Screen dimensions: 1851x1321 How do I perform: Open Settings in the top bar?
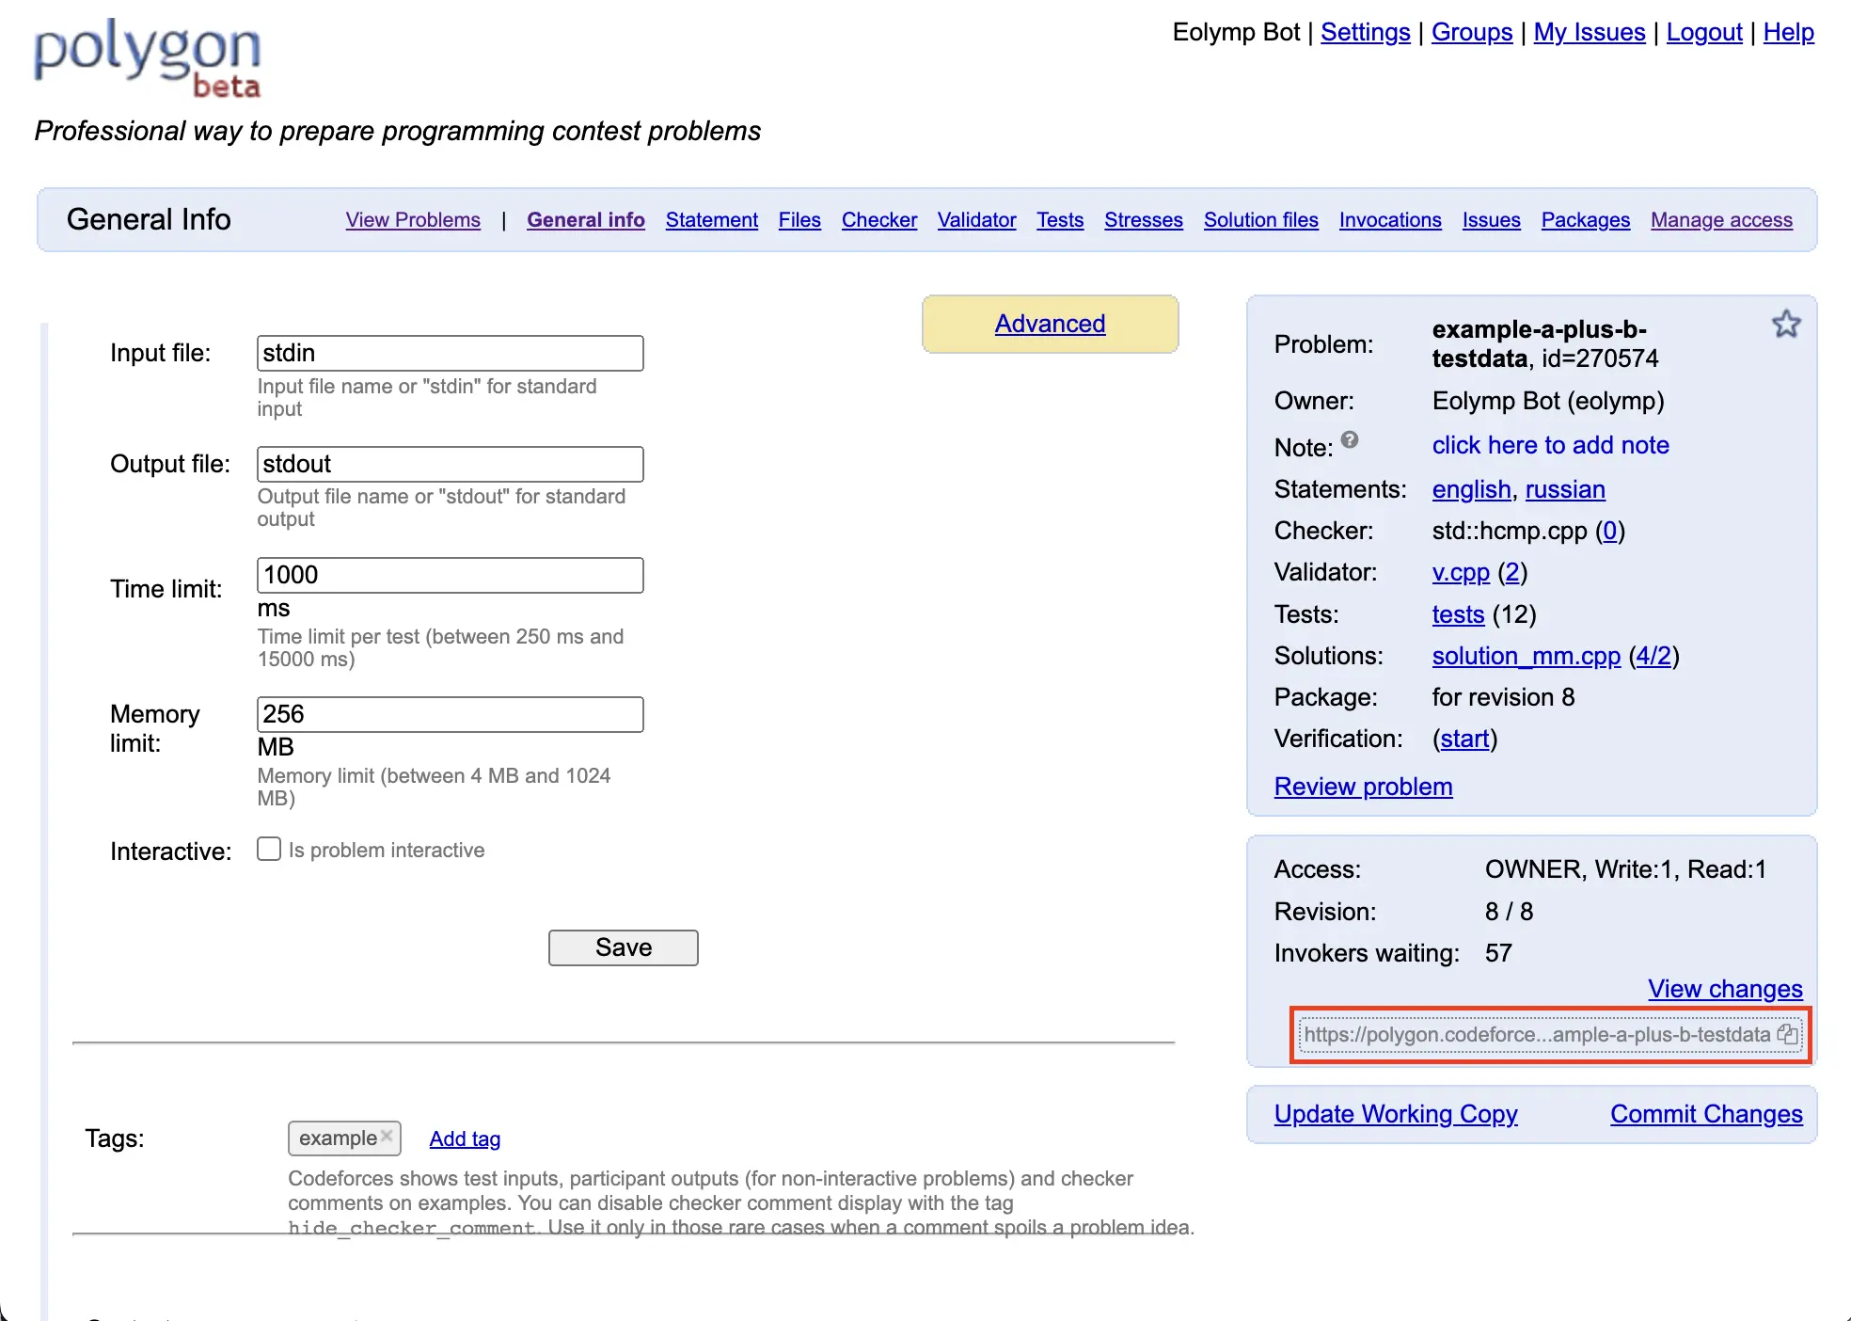tap(1365, 33)
